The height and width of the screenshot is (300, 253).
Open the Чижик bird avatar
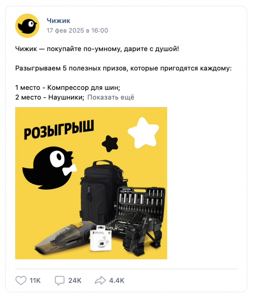27,26
